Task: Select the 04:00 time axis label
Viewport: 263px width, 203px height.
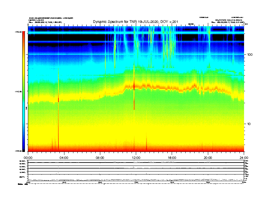Action: pos(64,158)
